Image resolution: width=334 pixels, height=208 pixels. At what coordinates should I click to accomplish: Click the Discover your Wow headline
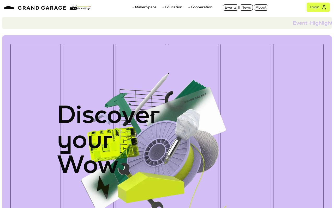click(x=108, y=139)
